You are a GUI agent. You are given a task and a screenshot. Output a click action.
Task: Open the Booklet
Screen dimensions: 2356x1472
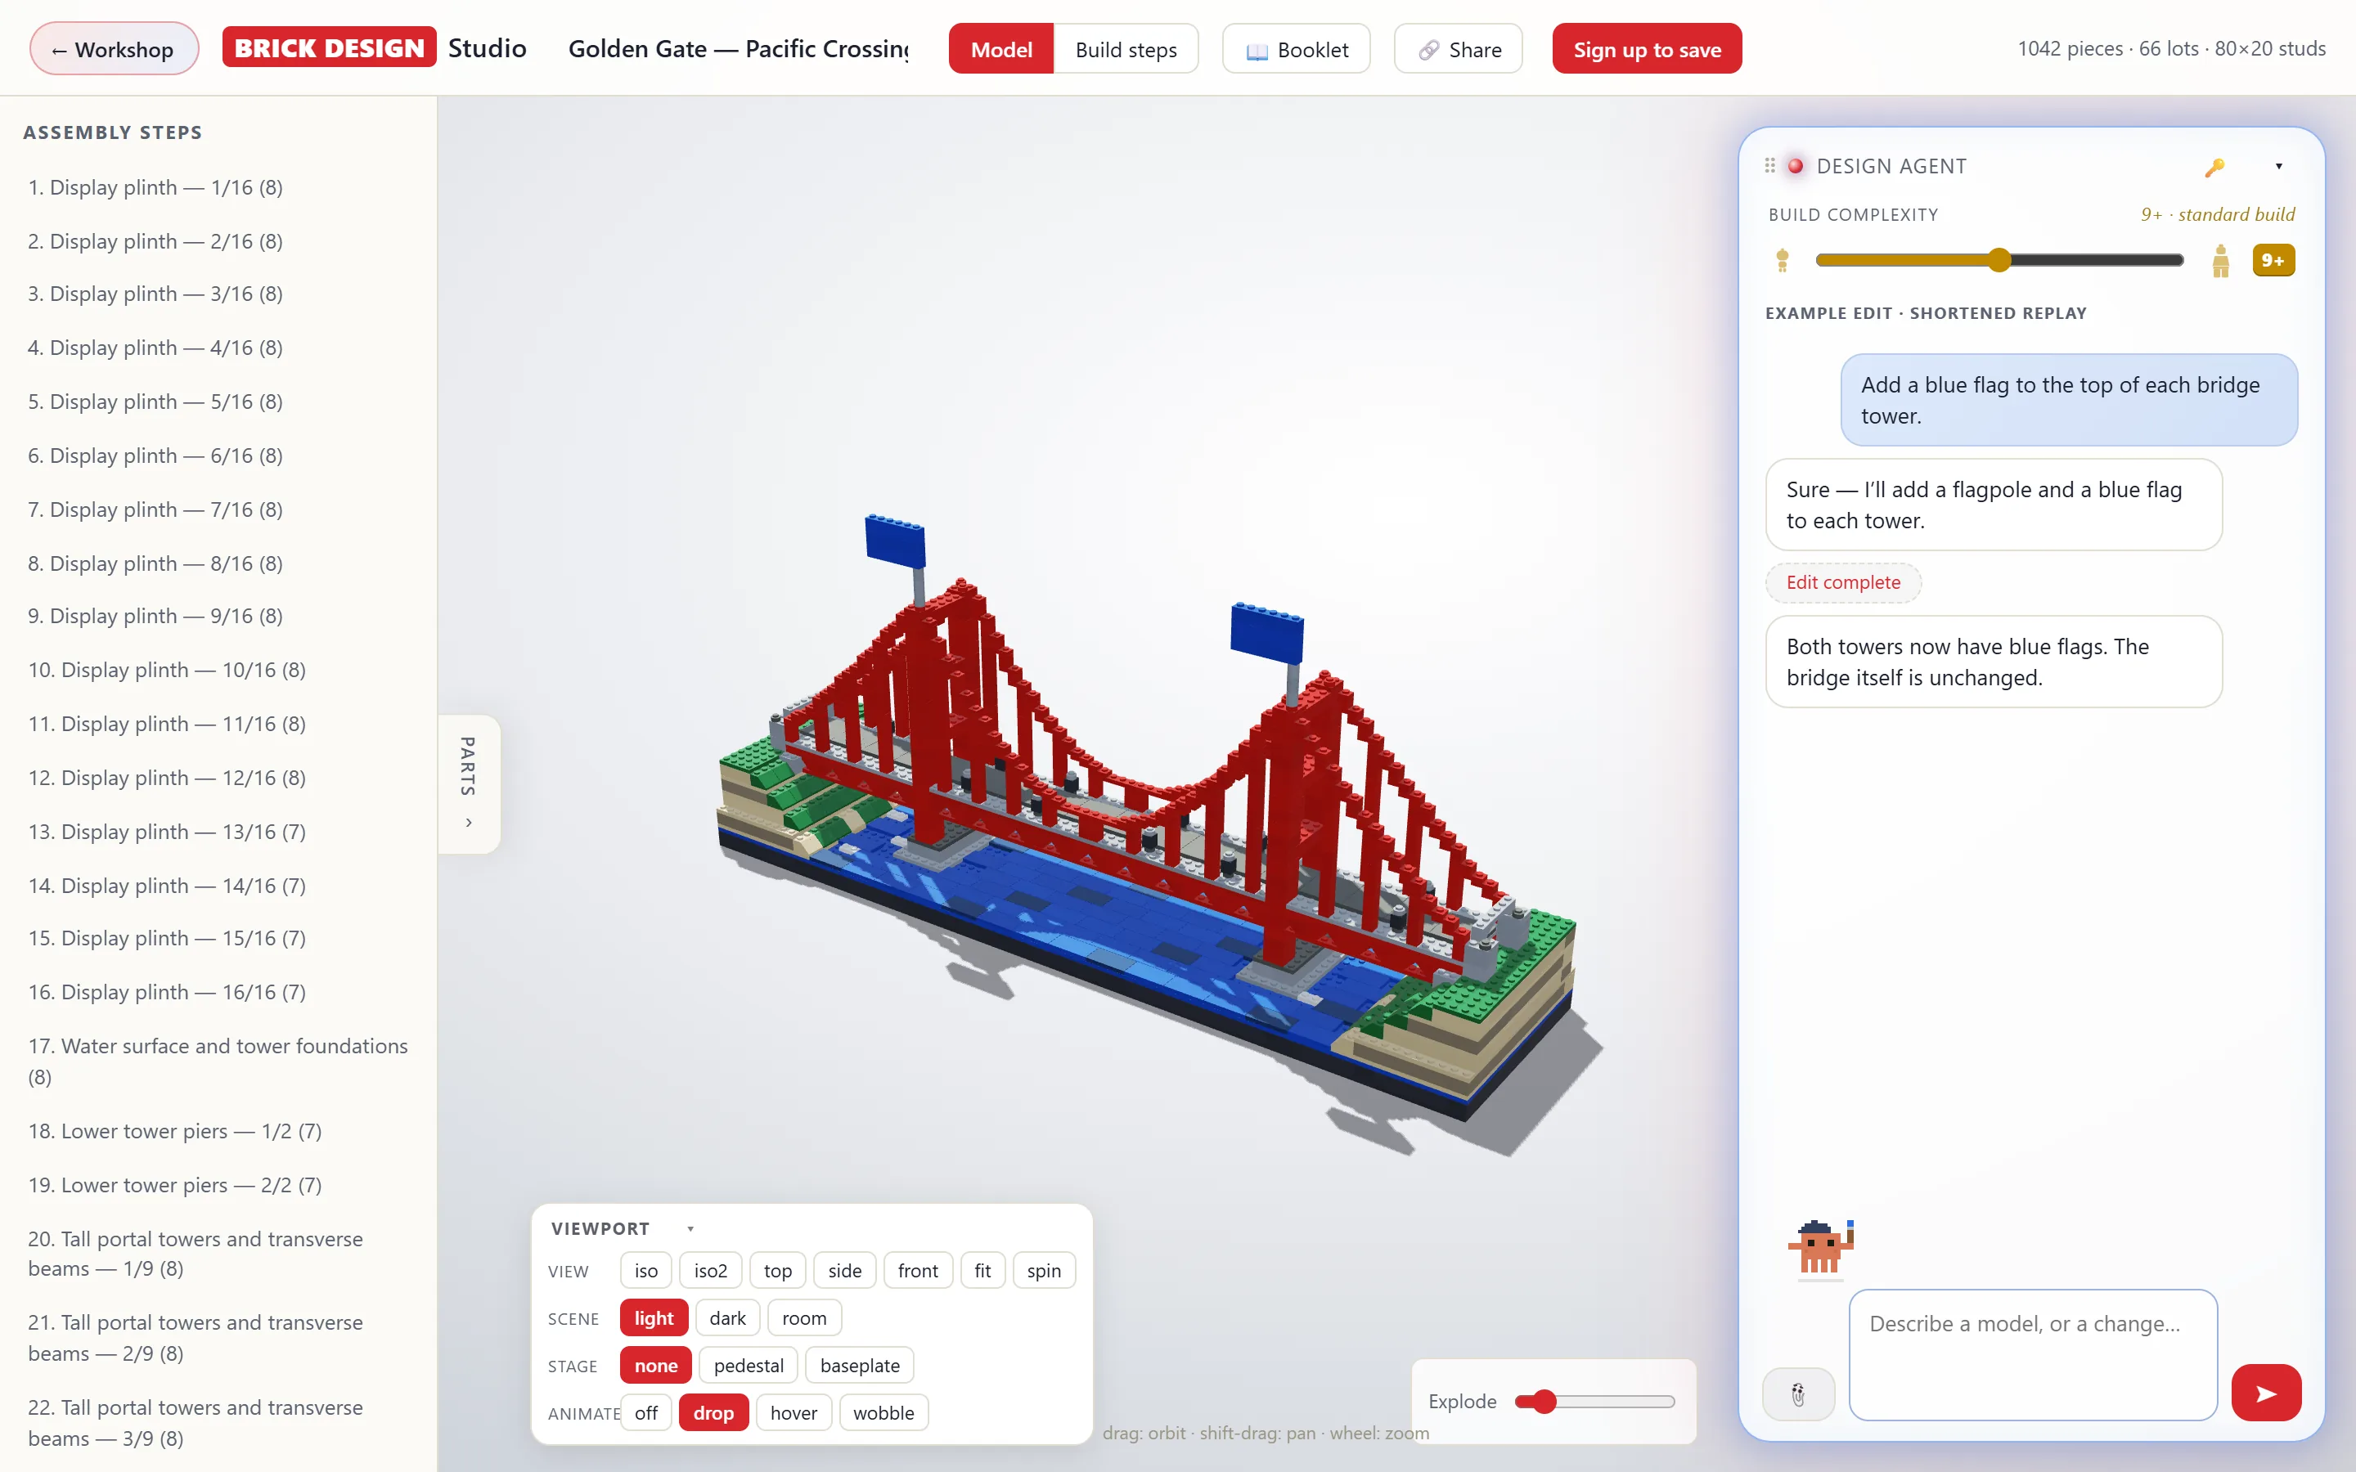pyautogui.click(x=1297, y=49)
